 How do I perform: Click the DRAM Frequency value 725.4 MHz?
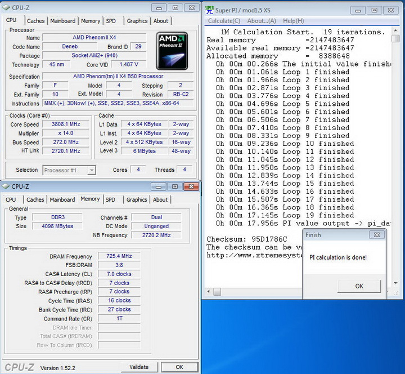pyautogui.click(x=119, y=256)
